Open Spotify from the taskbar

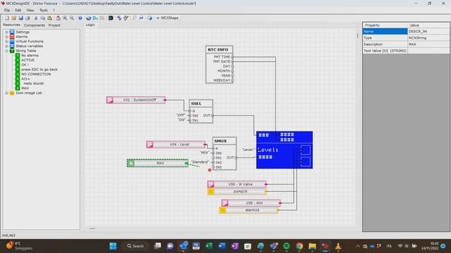point(287,246)
